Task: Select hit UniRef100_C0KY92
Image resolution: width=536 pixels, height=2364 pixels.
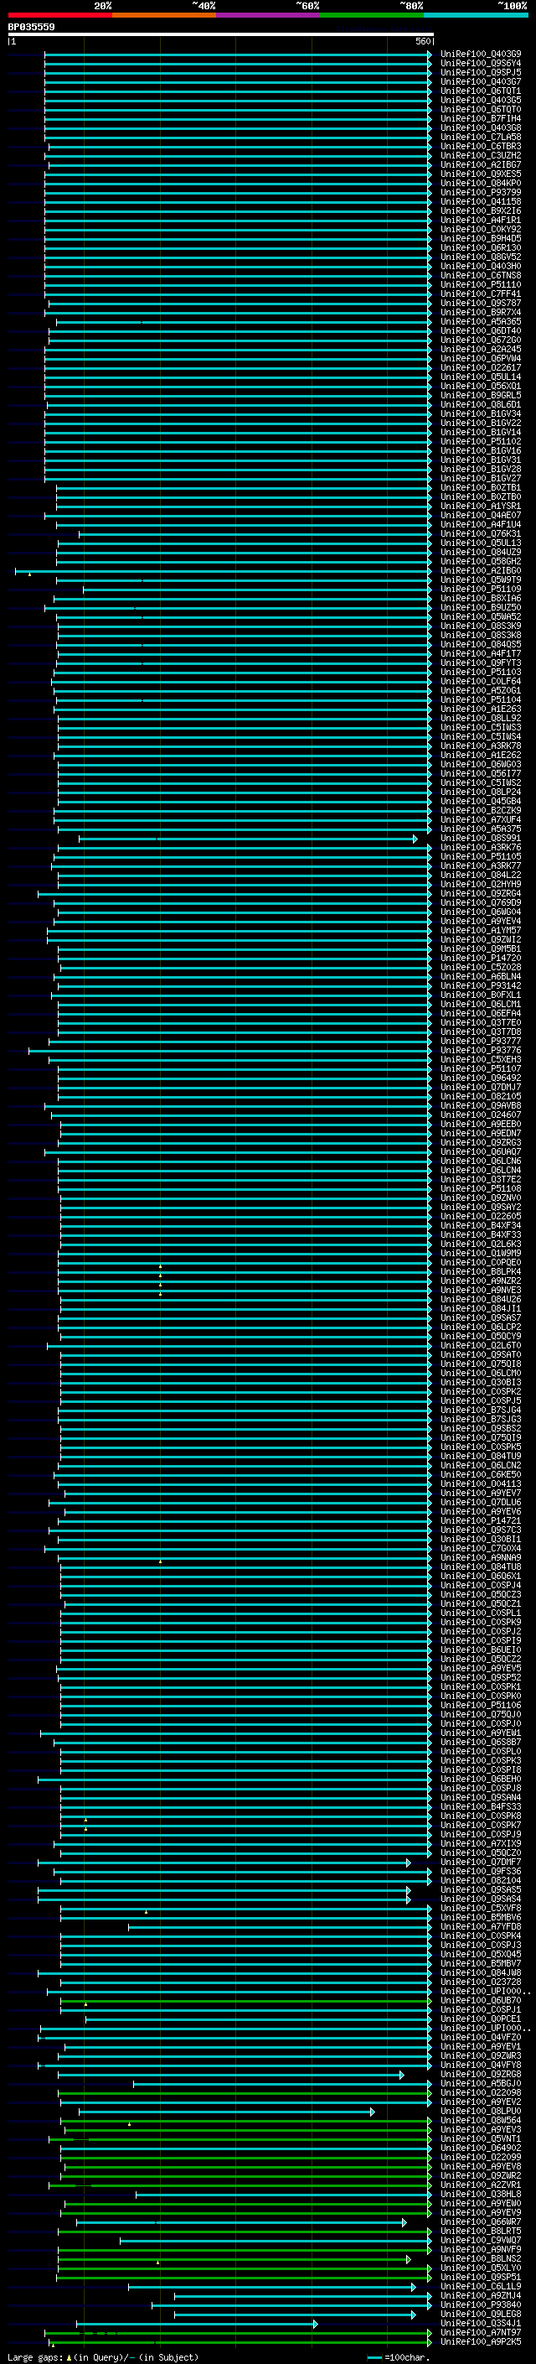Action: point(481,230)
